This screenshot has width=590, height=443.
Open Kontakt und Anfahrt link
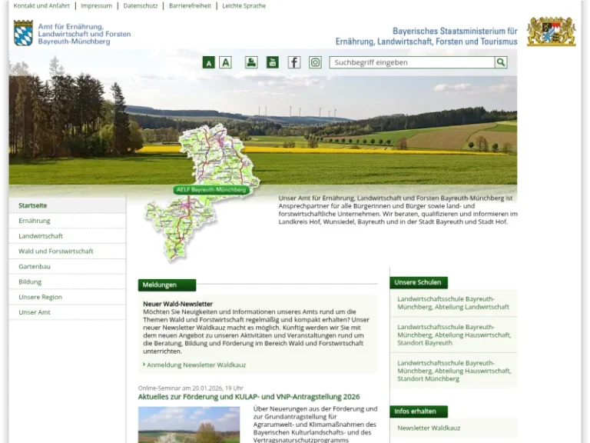coord(41,6)
